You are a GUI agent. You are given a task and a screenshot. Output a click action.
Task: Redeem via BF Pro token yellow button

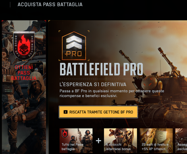point(98,112)
